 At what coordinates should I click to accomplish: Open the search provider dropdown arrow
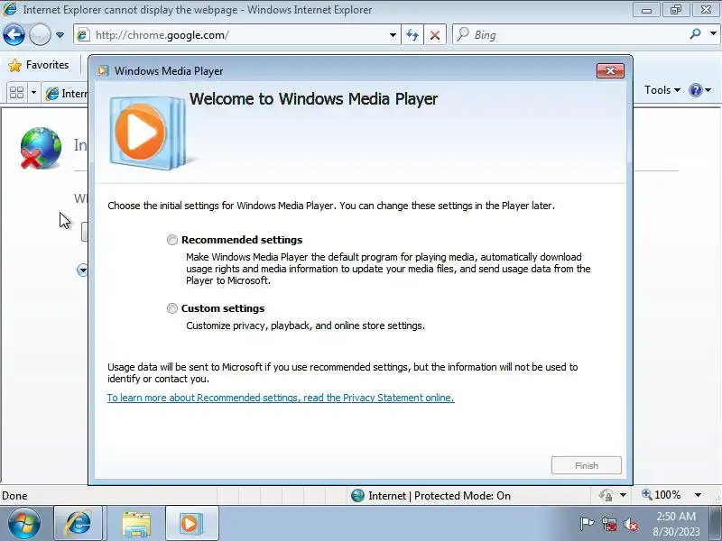(713, 33)
